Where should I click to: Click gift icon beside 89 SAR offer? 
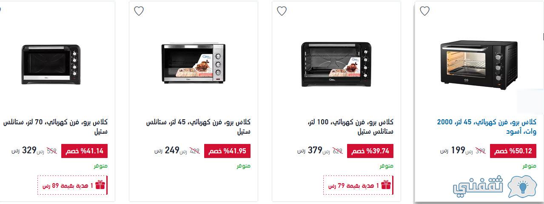(x=100, y=185)
